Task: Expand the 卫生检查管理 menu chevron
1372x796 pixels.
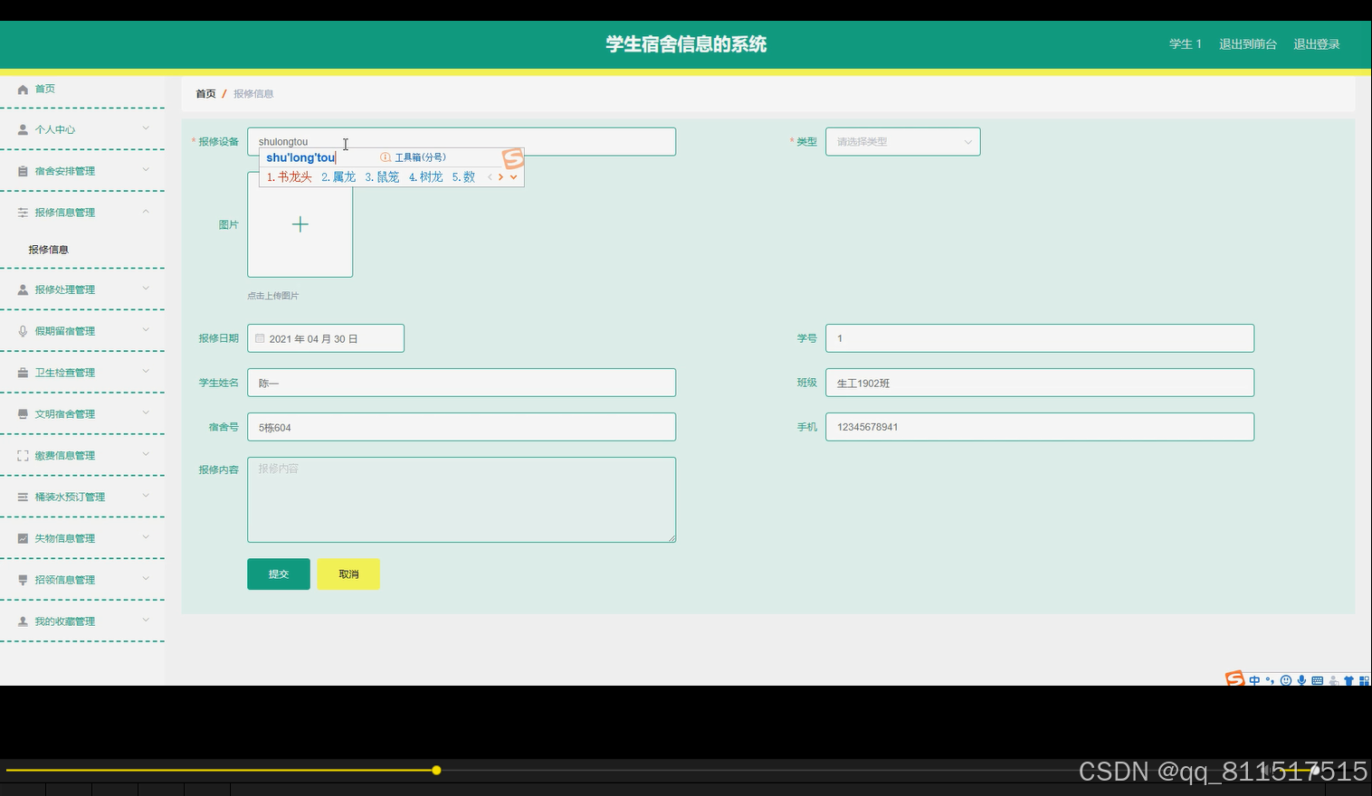Action: coord(146,372)
